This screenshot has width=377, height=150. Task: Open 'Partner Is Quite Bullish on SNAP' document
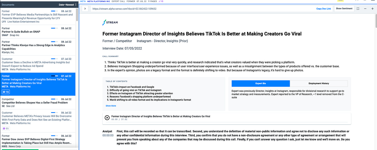click(x=38, y=32)
